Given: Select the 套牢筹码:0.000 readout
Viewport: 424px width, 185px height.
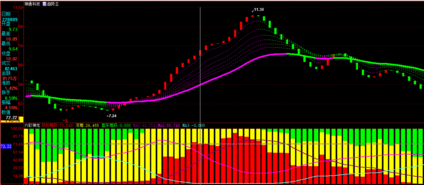Looking at the screenshot, I should pyautogui.click(x=116, y=126).
